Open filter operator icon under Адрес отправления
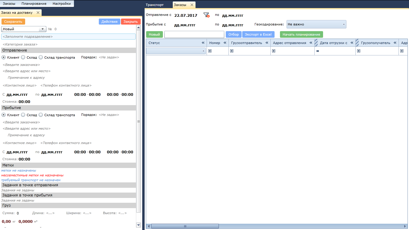Image resolution: width=409 pixels, height=230 pixels. coord(274,51)
